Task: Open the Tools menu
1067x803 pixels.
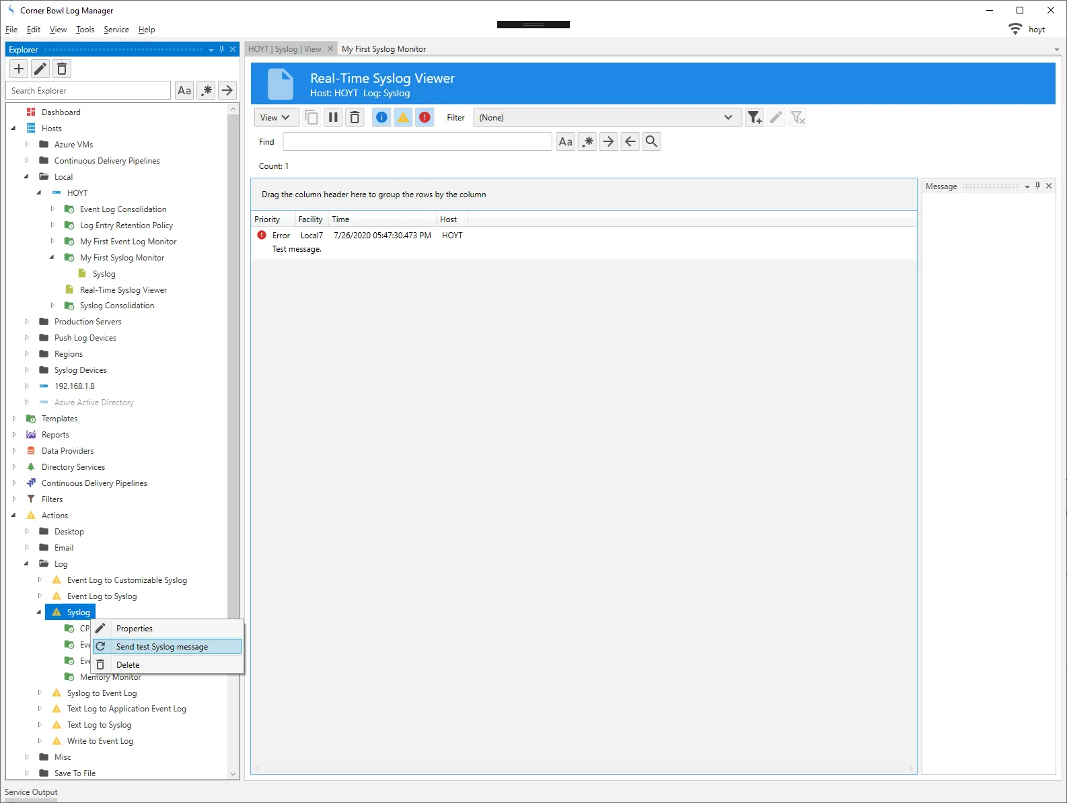Action: point(85,30)
